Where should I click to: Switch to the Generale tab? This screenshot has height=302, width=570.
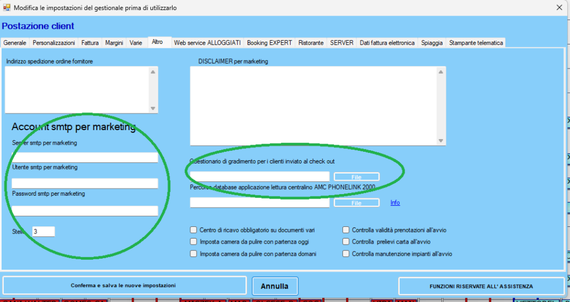point(15,43)
